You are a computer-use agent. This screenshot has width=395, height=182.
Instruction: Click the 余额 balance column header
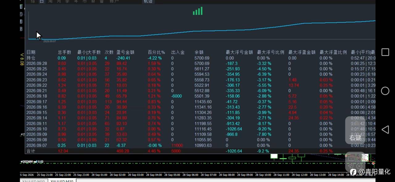pyautogui.click(x=199, y=52)
